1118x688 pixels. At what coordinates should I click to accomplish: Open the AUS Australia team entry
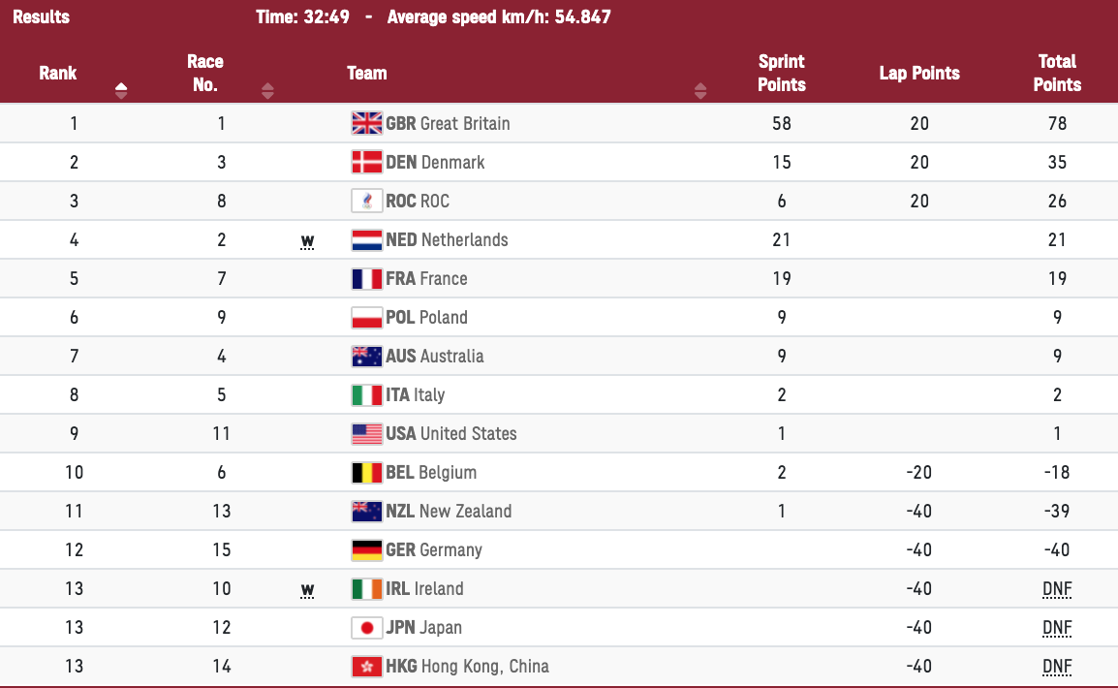tap(435, 356)
